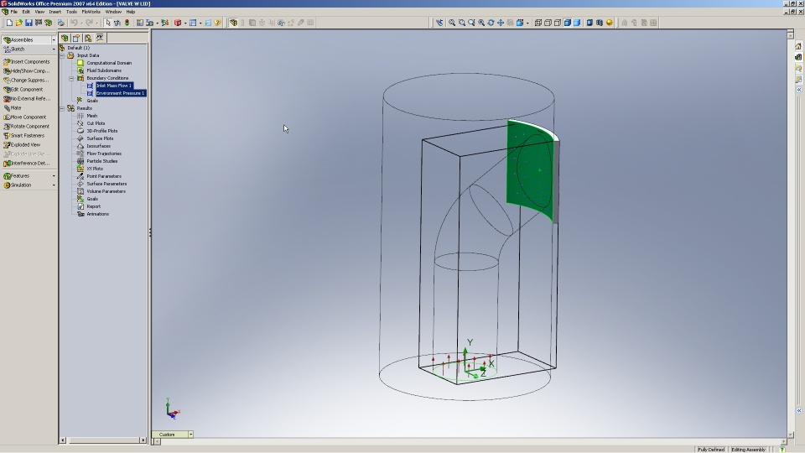Select Animations under Results
The height and width of the screenshot is (453, 805).
click(x=97, y=214)
